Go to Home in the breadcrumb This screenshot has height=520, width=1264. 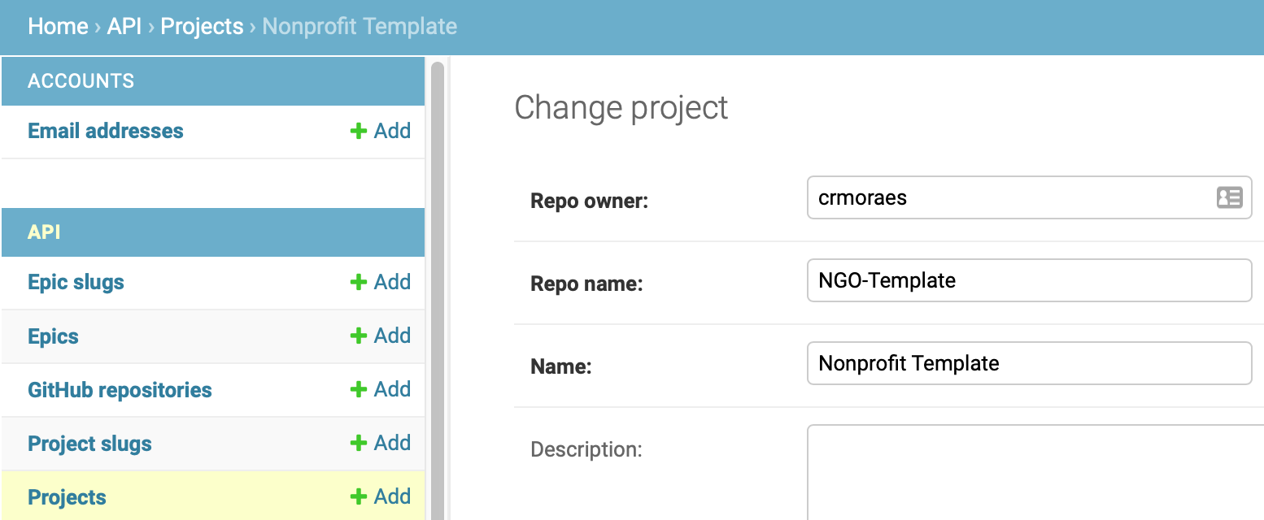[x=58, y=26]
